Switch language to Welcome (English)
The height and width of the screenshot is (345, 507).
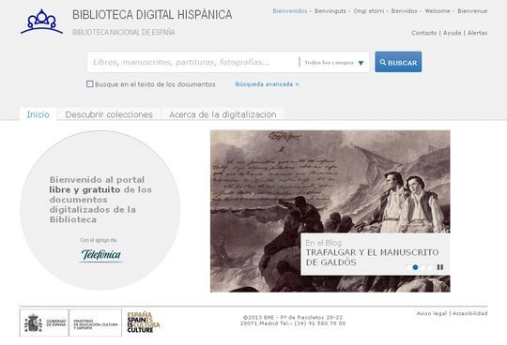(x=438, y=11)
